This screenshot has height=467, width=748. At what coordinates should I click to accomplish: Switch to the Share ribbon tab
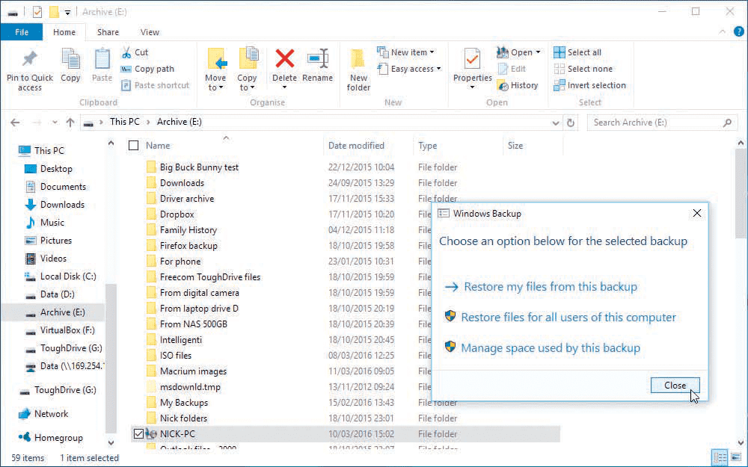pyautogui.click(x=108, y=32)
